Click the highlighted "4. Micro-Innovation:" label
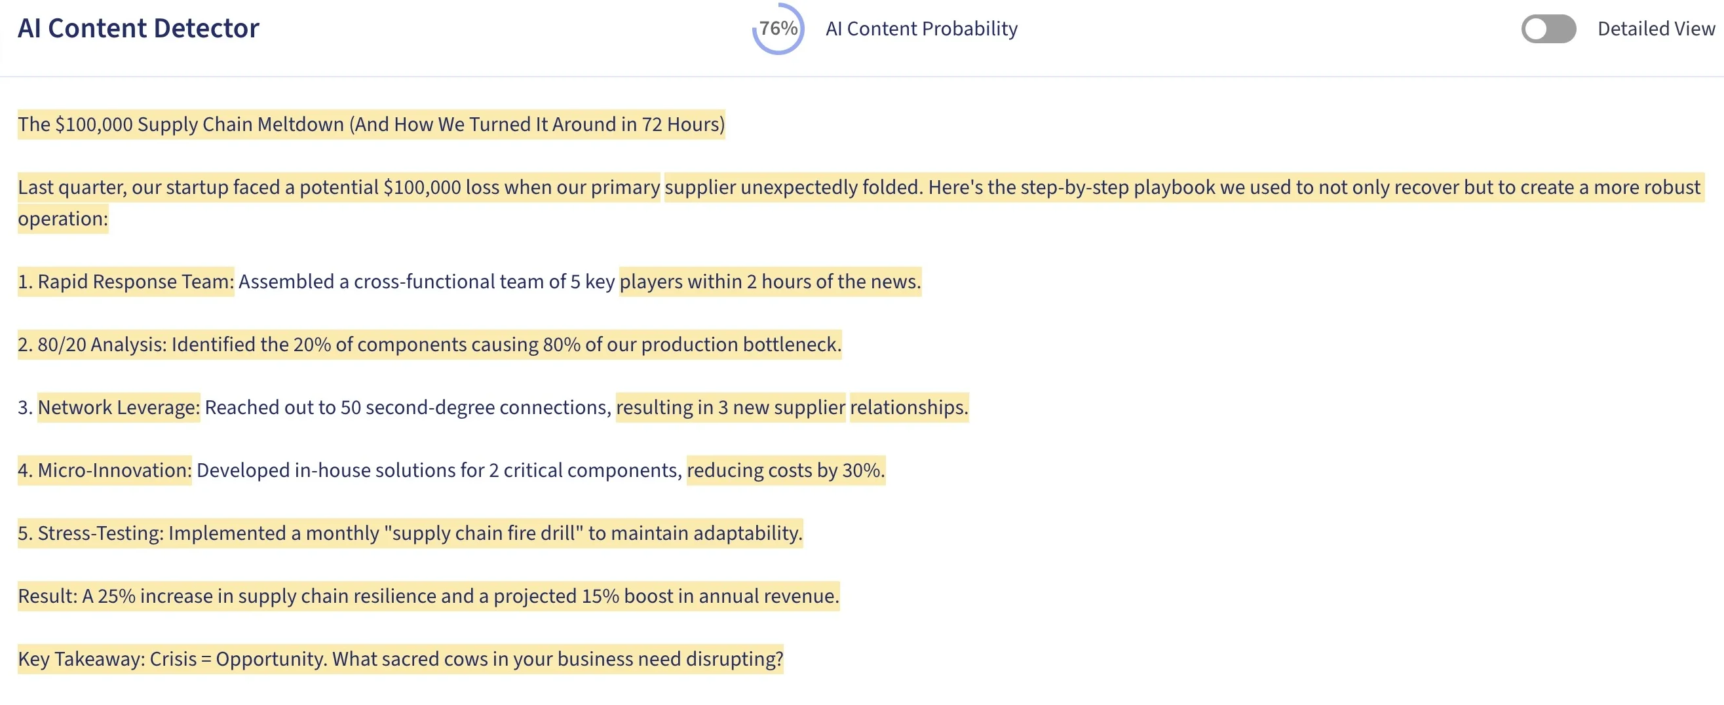This screenshot has height=705, width=1724. (104, 470)
